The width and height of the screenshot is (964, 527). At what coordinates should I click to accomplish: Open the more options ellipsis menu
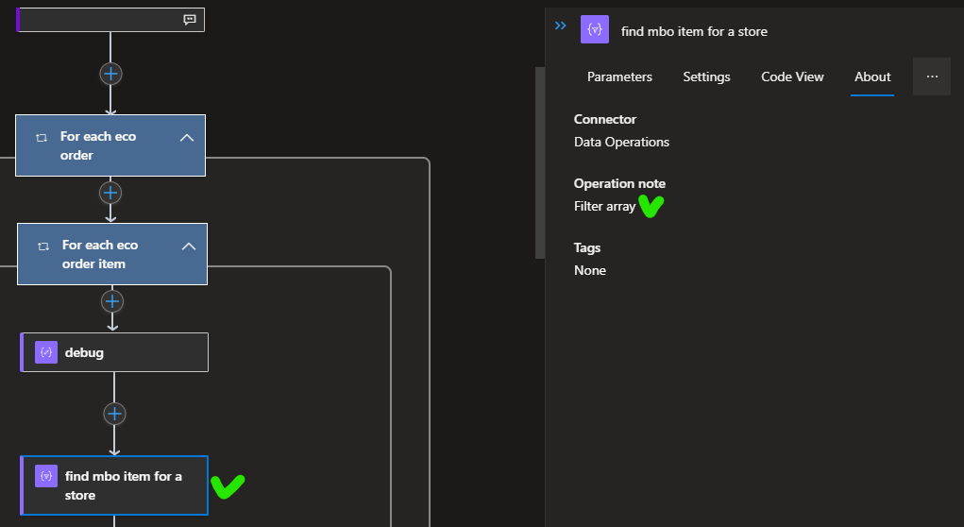(932, 76)
